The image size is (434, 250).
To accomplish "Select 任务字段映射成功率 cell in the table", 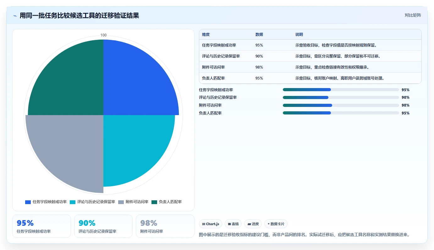I will pos(219,45).
